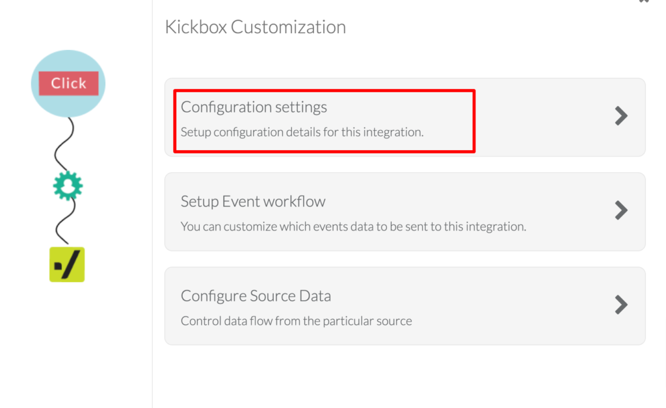Click "Setup configuration details for this integration" text

pyautogui.click(x=302, y=132)
